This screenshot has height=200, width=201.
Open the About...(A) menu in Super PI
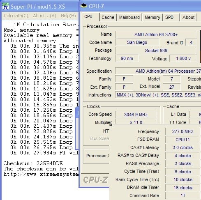pos(44,16)
